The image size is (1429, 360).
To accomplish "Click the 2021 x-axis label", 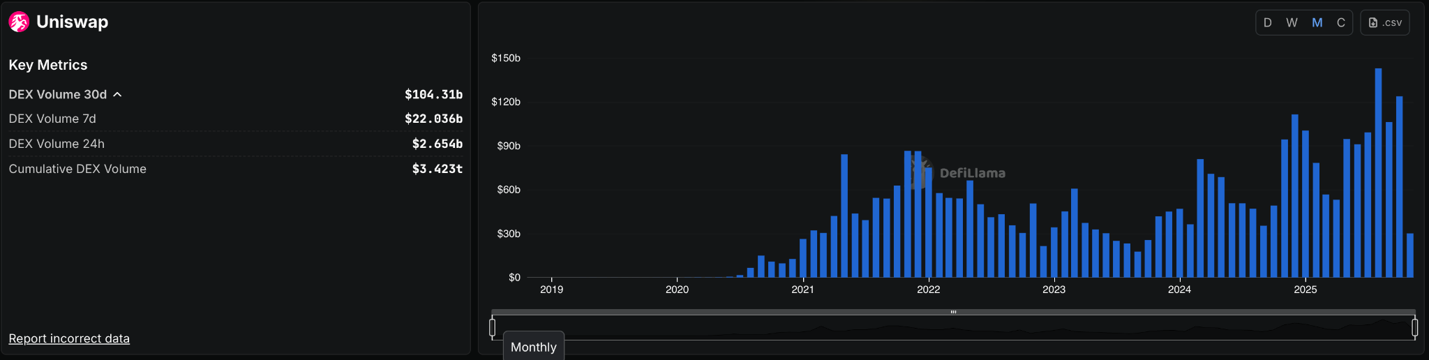I will coord(802,290).
